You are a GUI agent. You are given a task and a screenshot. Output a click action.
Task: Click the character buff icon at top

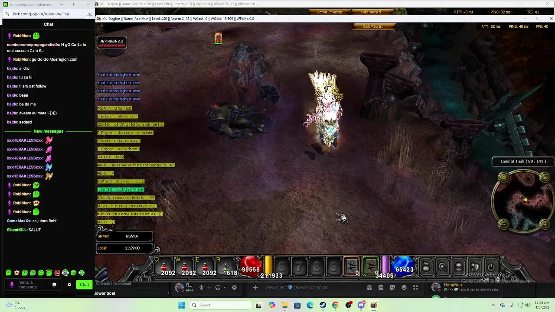pyautogui.click(x=218, y=39)
